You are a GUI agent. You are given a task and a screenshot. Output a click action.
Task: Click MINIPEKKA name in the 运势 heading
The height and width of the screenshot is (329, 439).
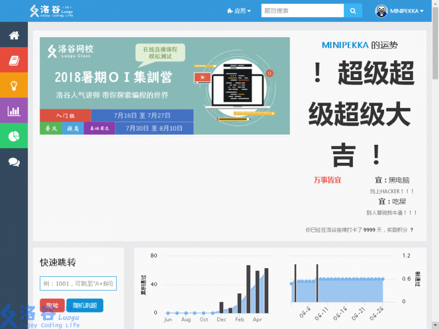pos(345,45)
